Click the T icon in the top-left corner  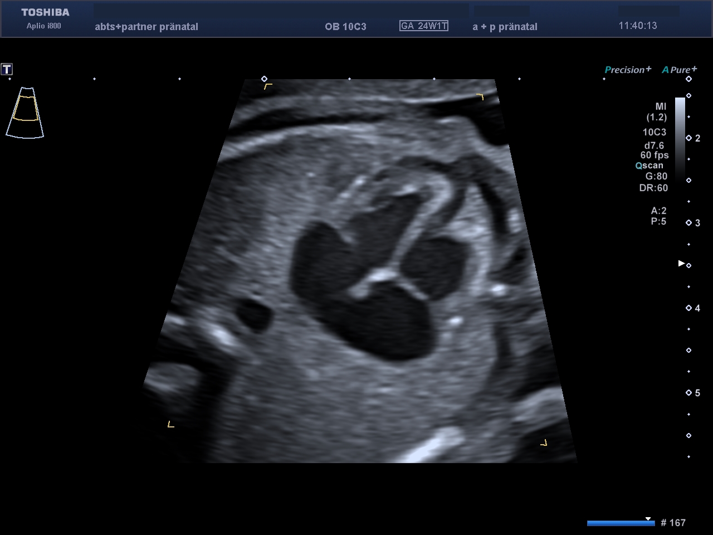7,69
